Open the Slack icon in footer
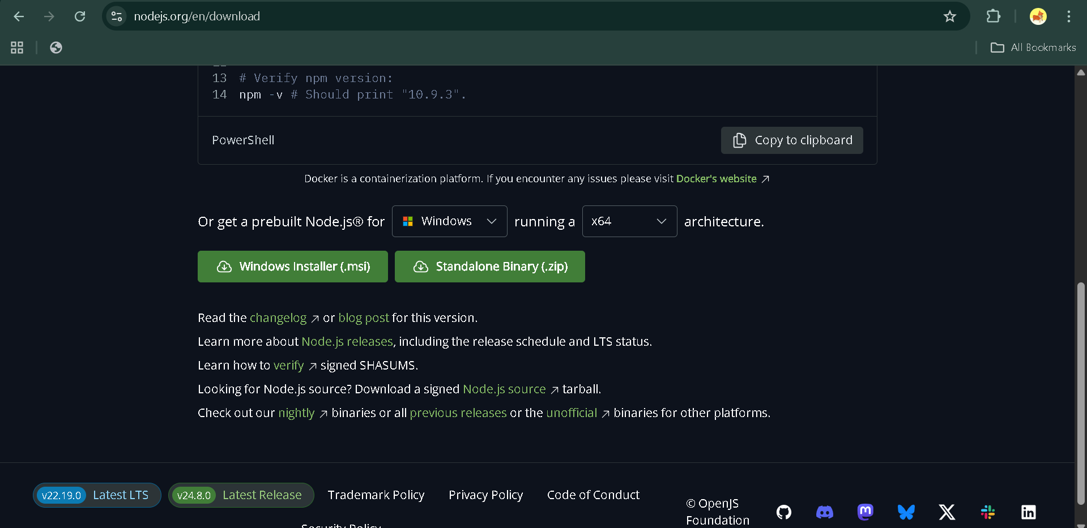 click(987, 512)
